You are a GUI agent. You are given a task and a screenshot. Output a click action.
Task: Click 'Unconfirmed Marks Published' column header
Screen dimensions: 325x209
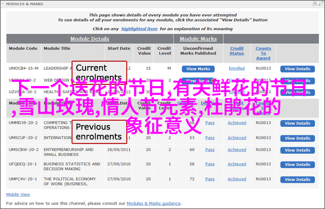[198, 51]
